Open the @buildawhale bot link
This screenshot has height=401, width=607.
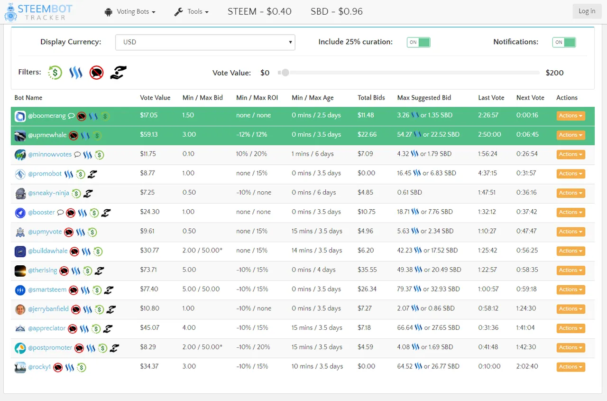tap(48, 251)
